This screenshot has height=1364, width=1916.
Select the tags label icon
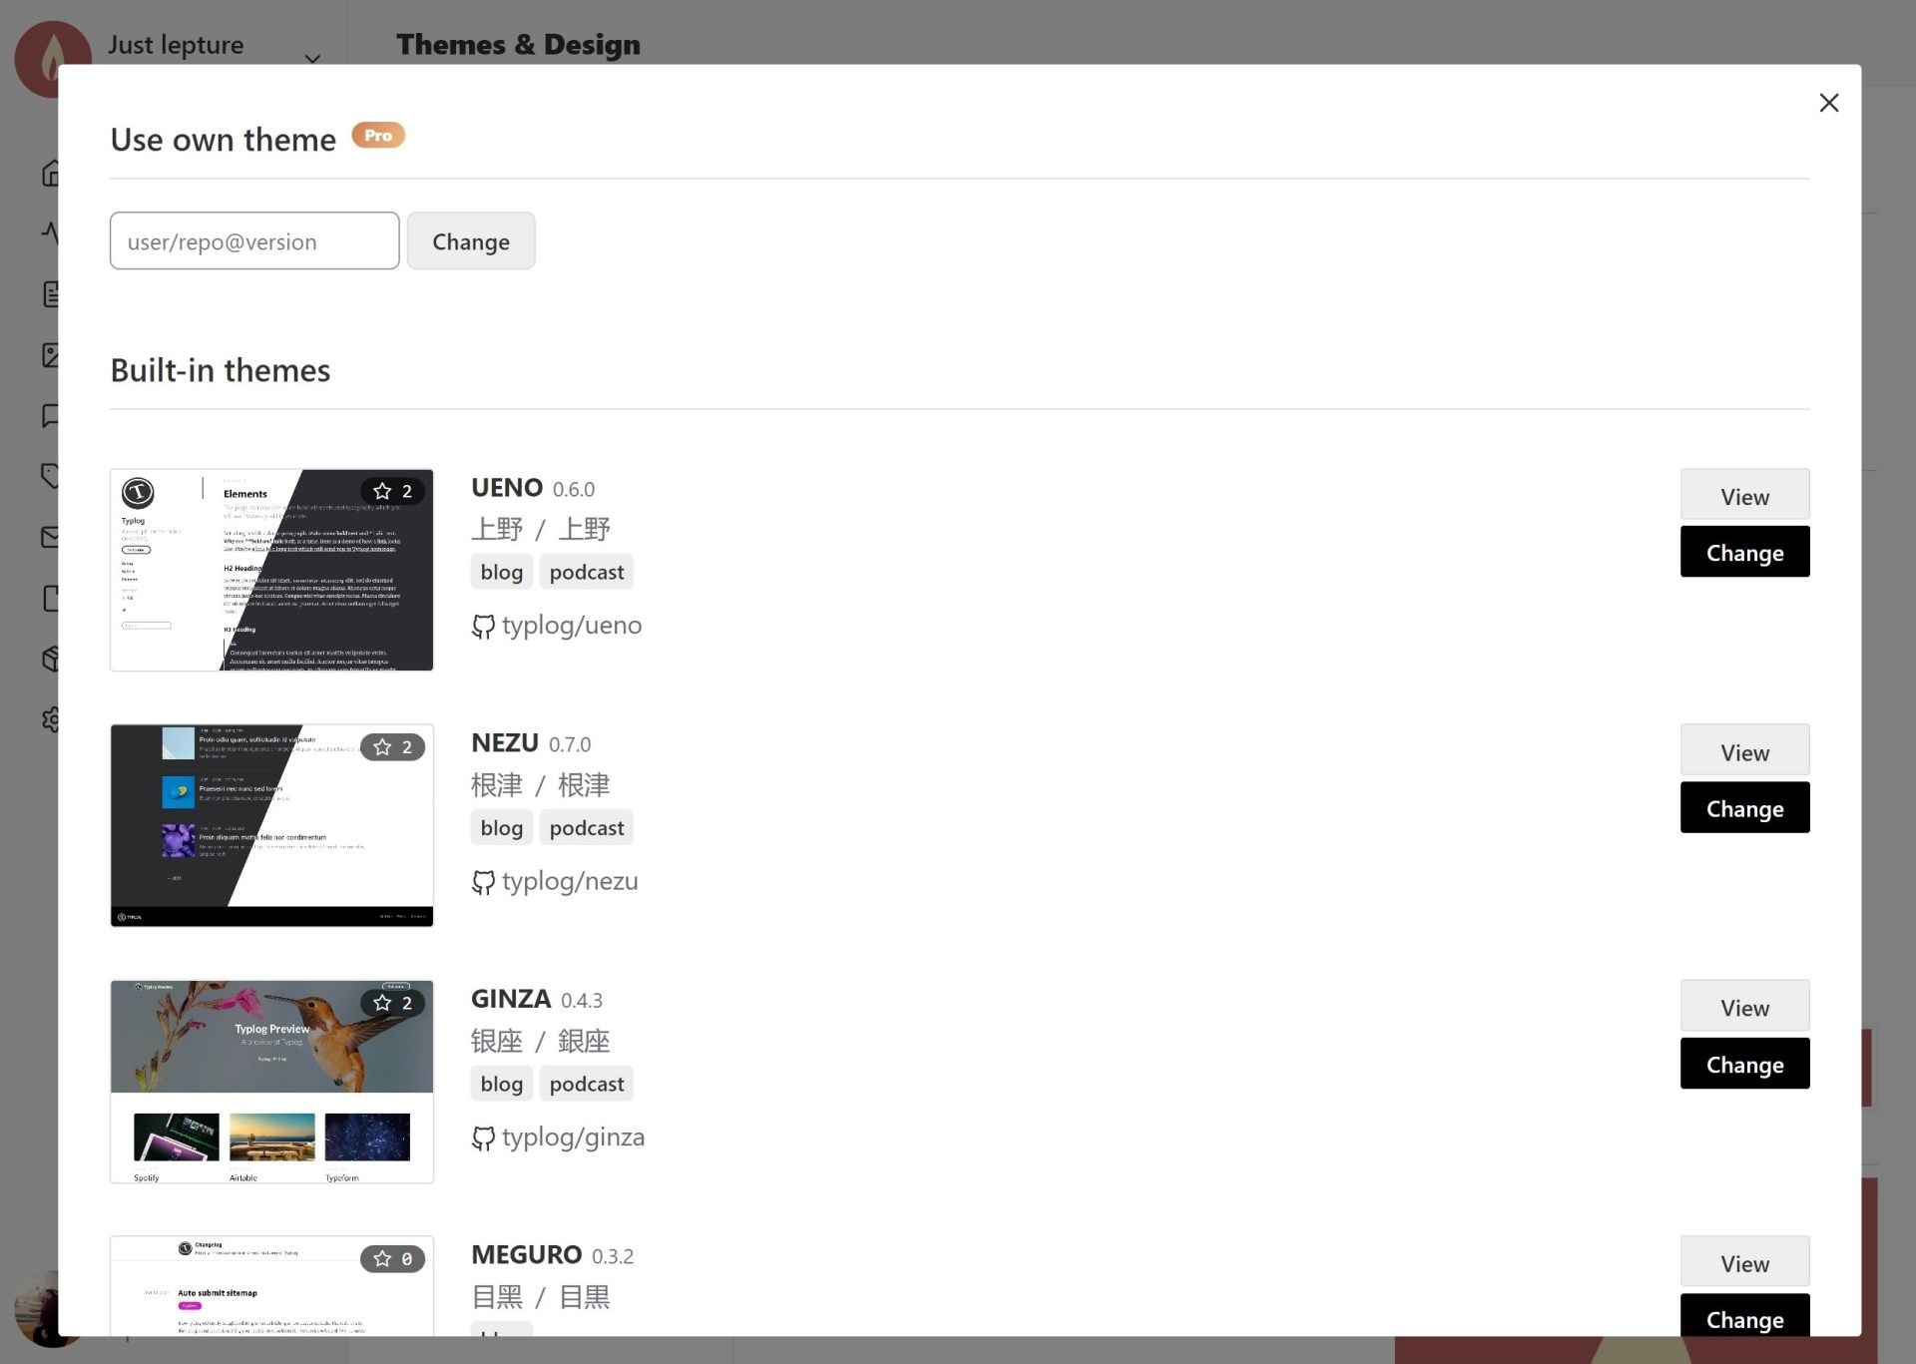pos(52,476)
